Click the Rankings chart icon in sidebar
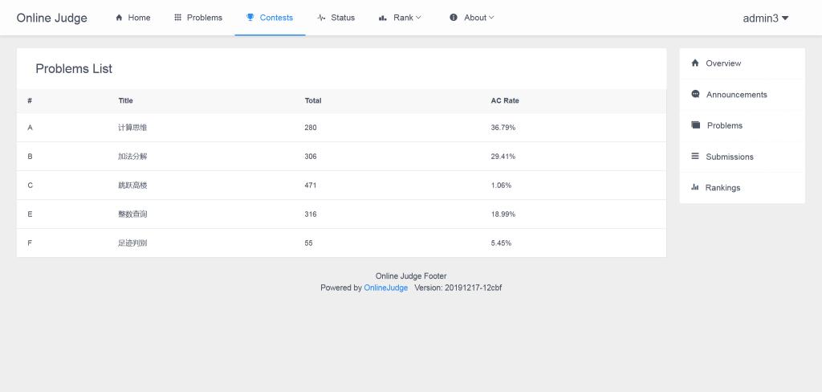Image resolution: width=822 pixels, height=392 pixels. pyautogui.click(x=695, y=187)
